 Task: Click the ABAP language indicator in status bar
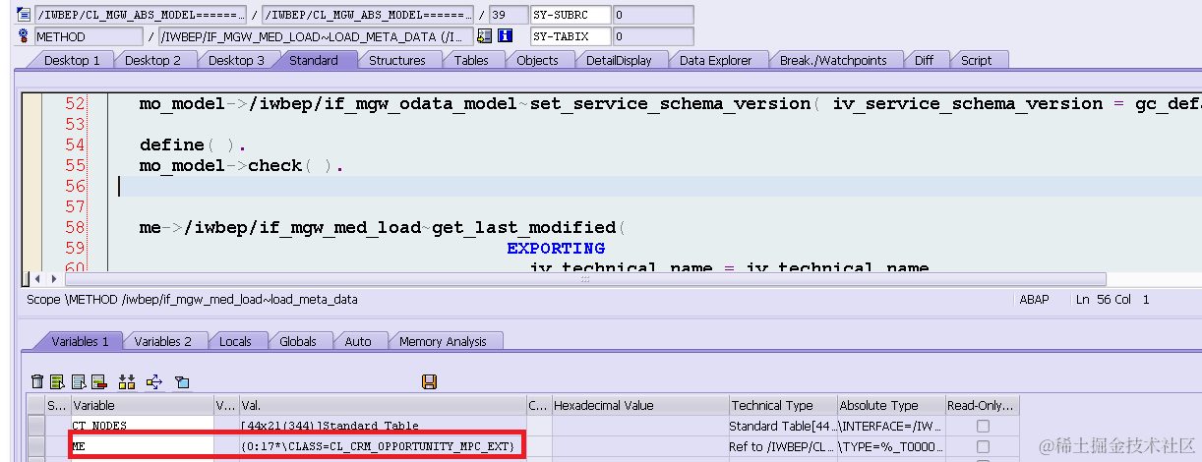pos(1034,299)
